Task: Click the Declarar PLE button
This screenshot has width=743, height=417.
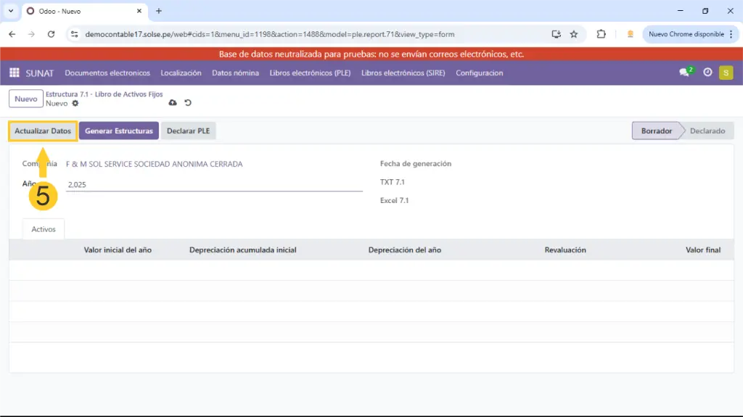Action: click(188, 131)
